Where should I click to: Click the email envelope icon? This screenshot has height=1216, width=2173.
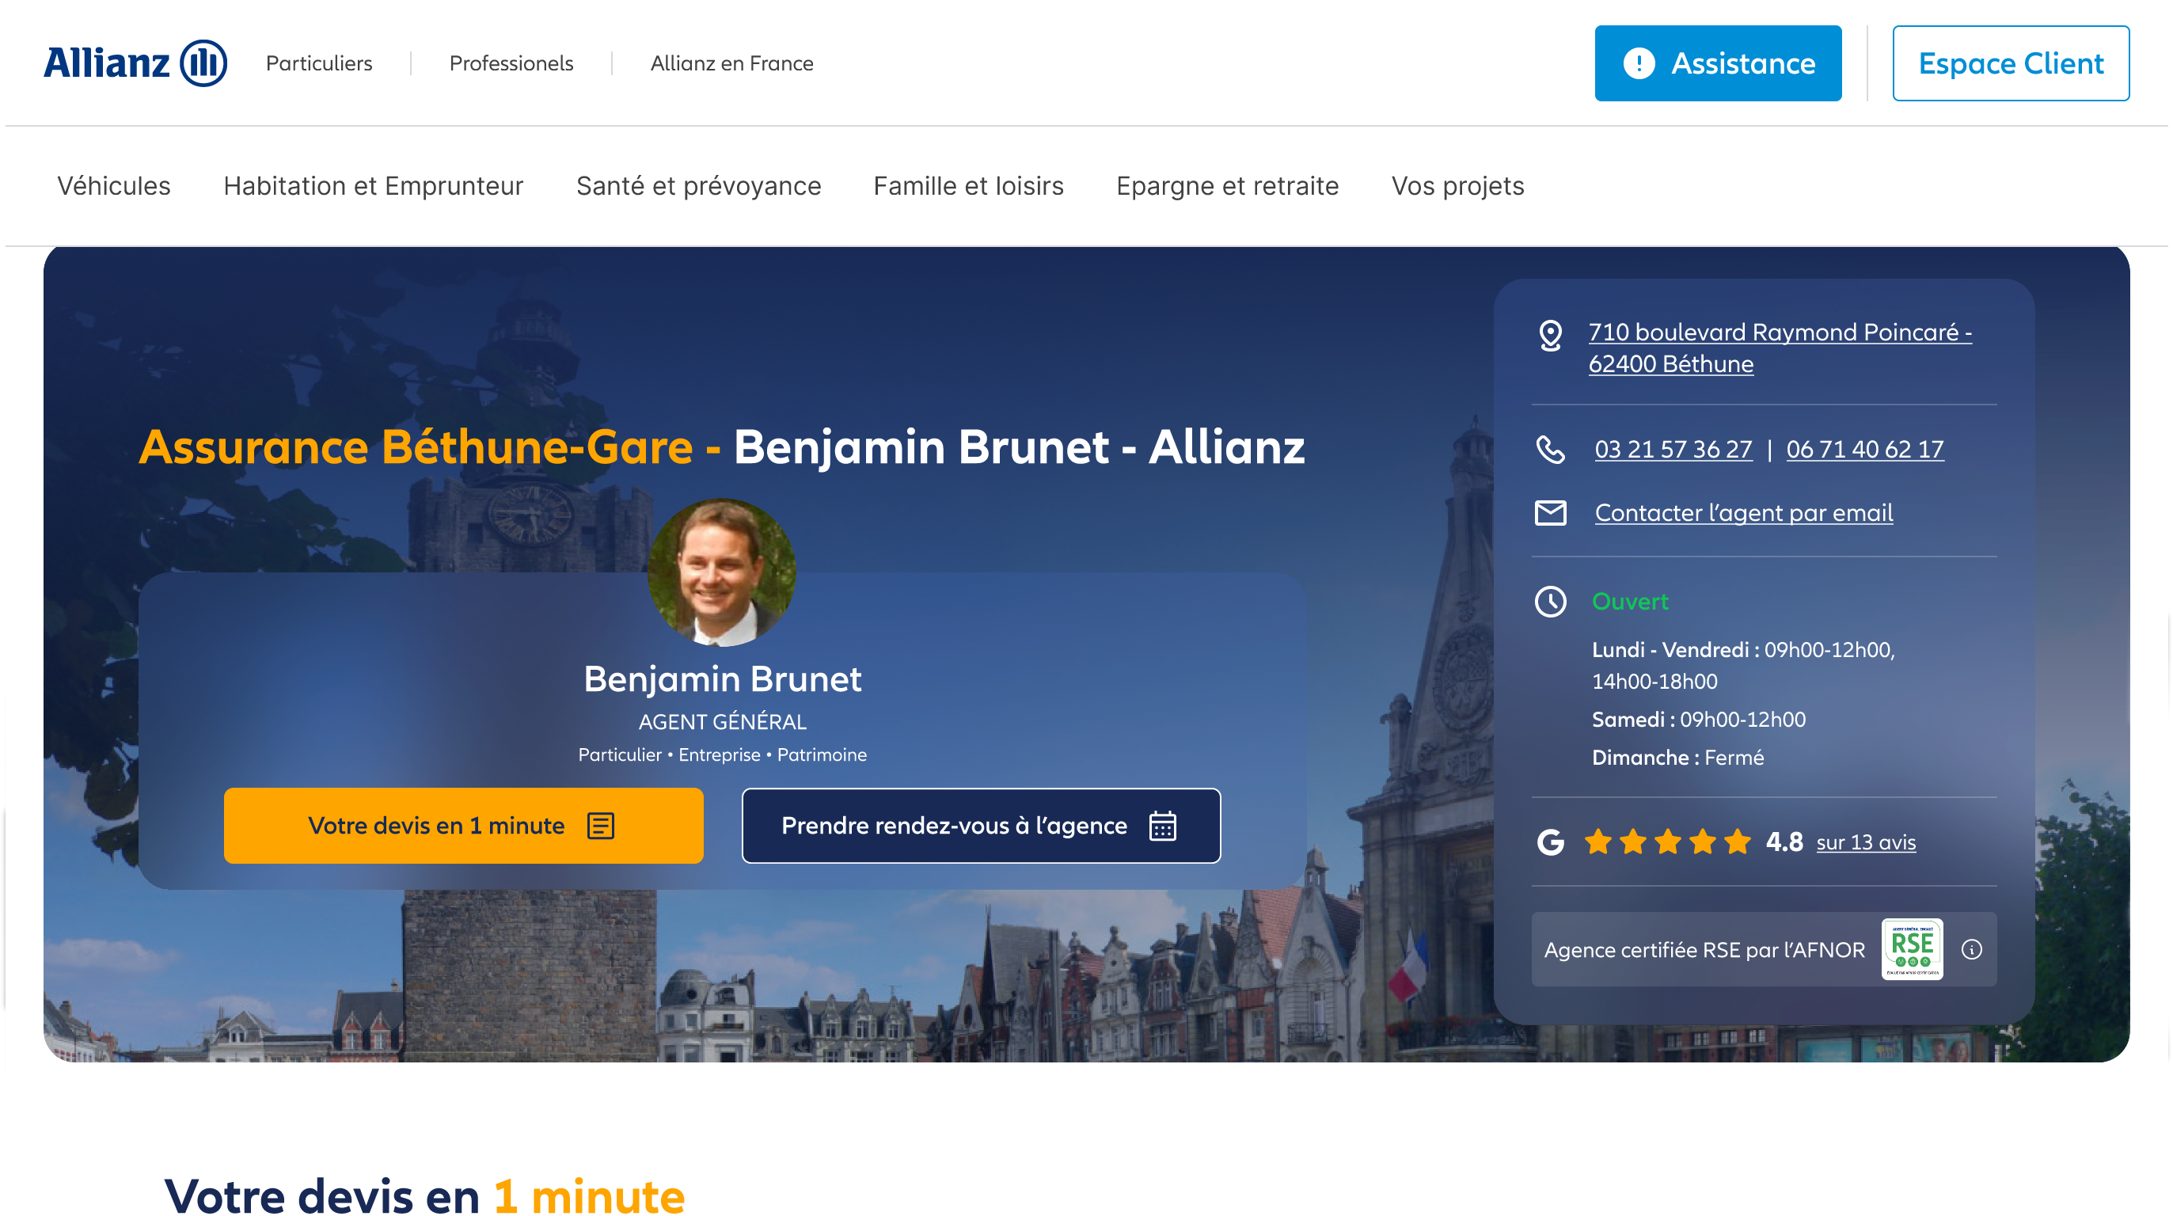coord(1551,512)
